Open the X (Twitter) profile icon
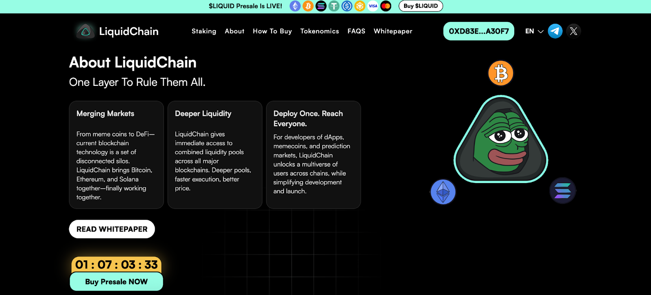Image resolution: width=651 pixels, height=295 pixels. pos(573,31)
